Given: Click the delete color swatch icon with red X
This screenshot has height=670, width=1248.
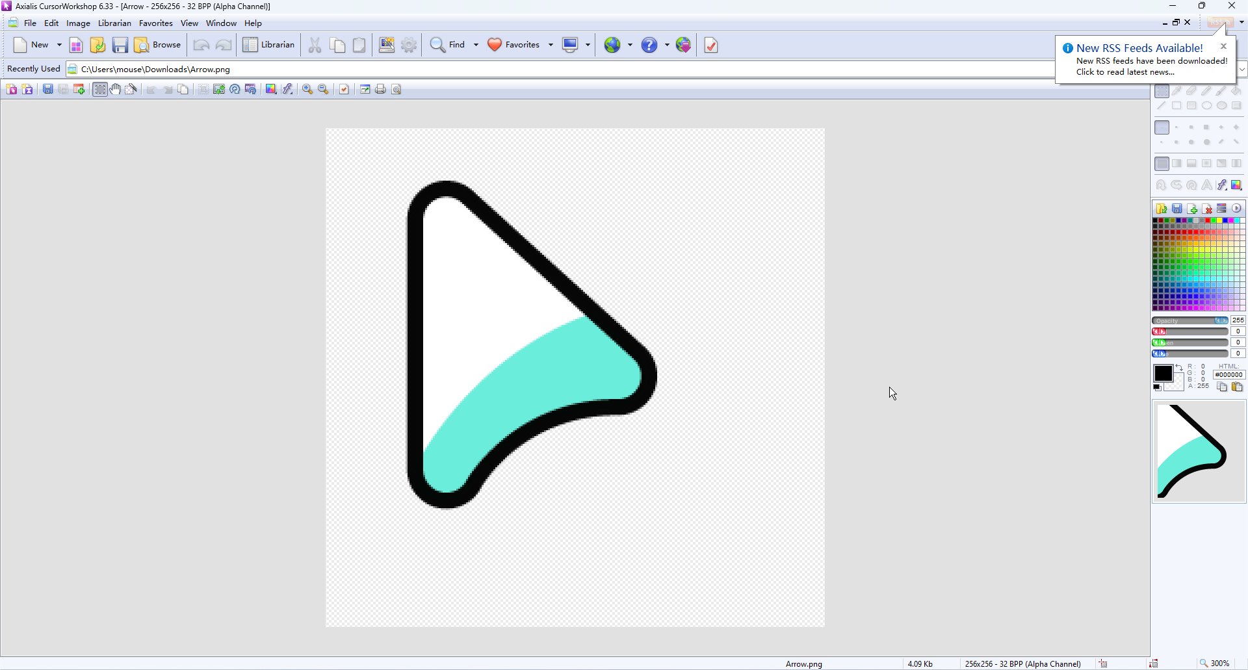Looking at the screenshot, I should pos(1207,209).
